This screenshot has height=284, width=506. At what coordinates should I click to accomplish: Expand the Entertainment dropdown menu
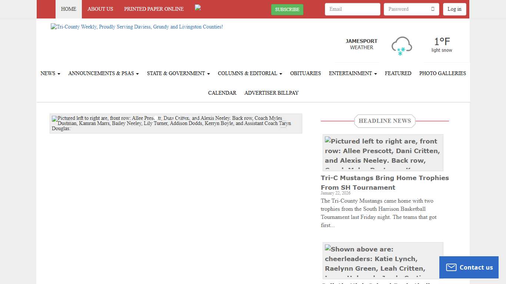coord(353,73)
